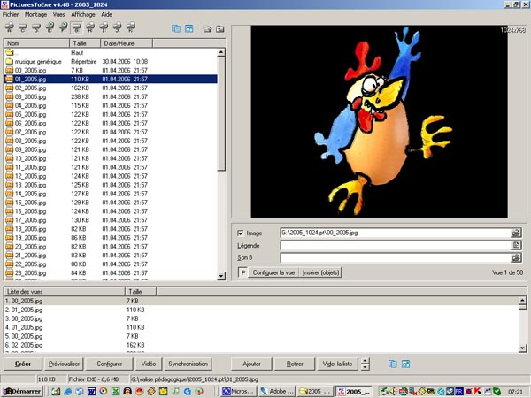Click Configurer la vue button
531x398 pixels.
pyautogui.click(x=273, y=272)
